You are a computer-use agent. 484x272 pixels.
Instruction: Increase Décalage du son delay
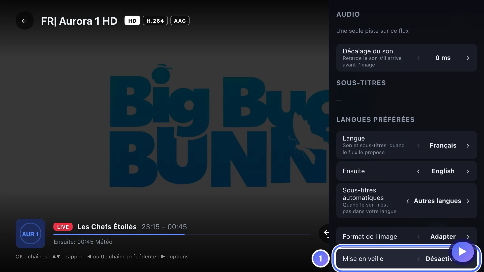(468, 58)
